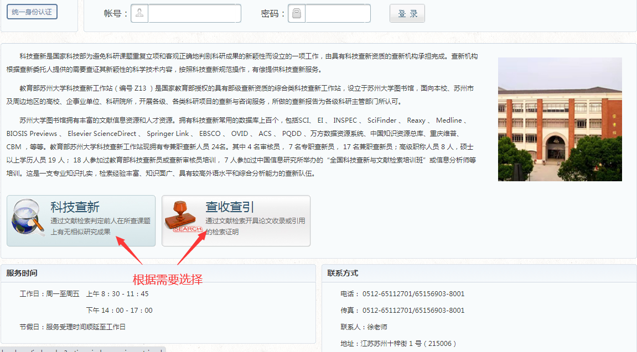Select the 传真 0512-65112701 line
The image size is (637, 352).
pos(402,311)
